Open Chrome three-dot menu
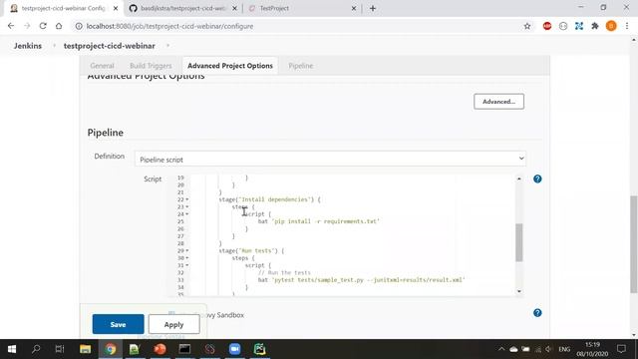Viewport: 638px width, 359px height. 627,26
